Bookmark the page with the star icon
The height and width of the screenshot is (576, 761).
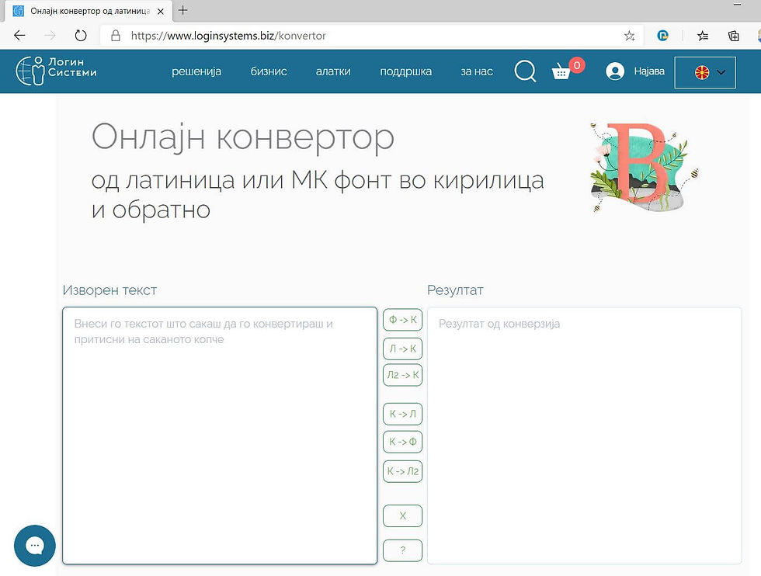629,35
